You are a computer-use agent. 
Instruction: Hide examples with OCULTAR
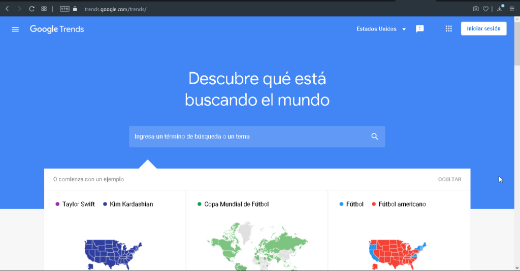(450, 179)
